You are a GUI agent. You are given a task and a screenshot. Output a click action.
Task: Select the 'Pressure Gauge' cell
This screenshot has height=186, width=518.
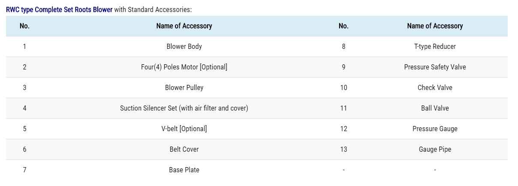point(435,129)
